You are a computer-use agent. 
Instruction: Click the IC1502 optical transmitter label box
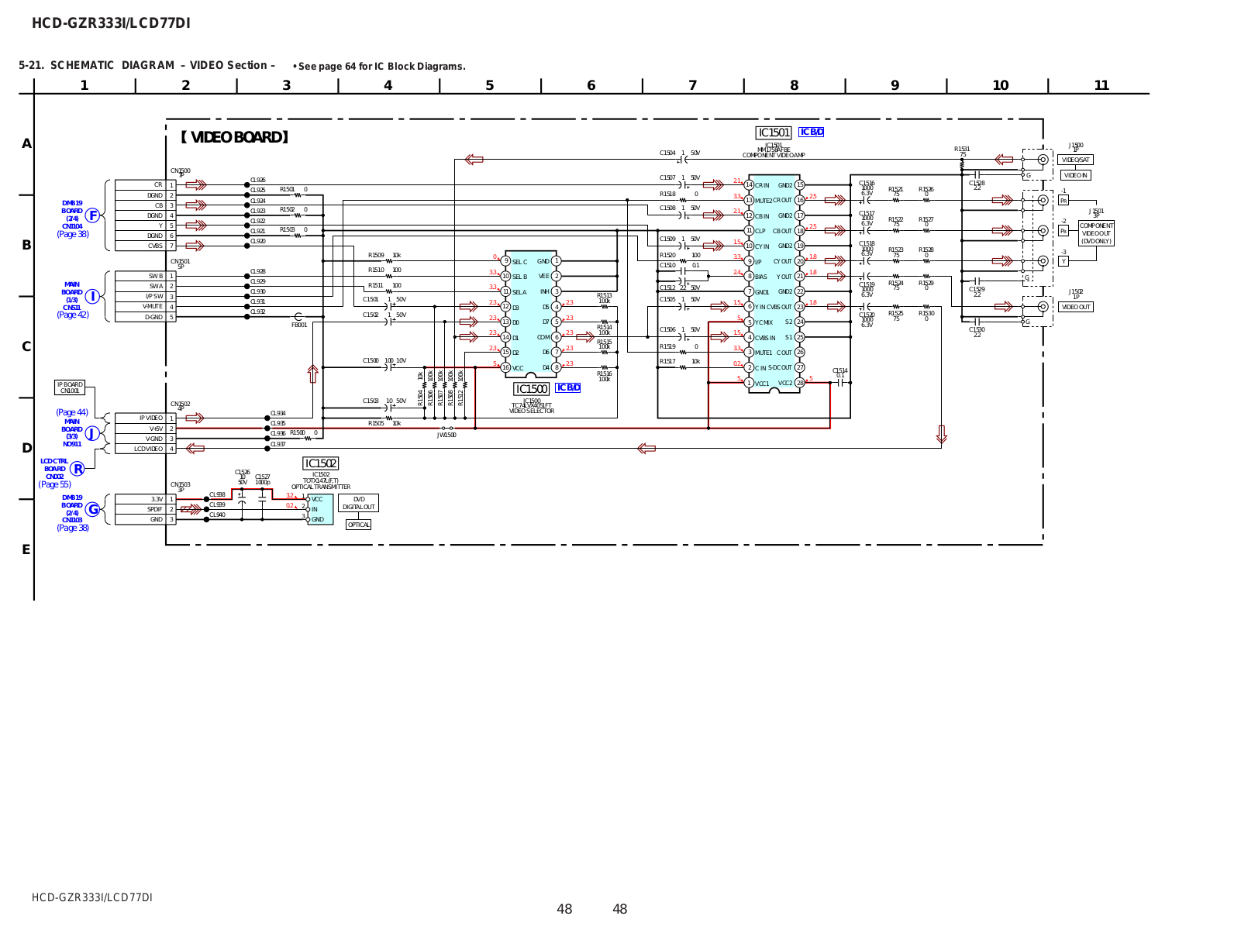[320, 463]
